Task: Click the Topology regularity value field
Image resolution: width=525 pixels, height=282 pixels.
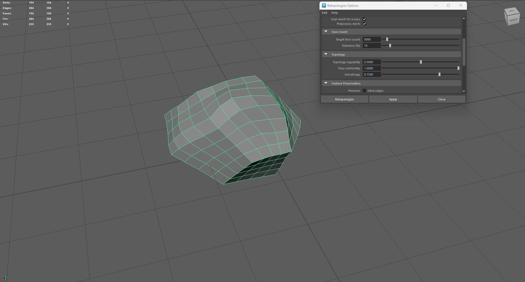Action: click(x=372, y=62)
